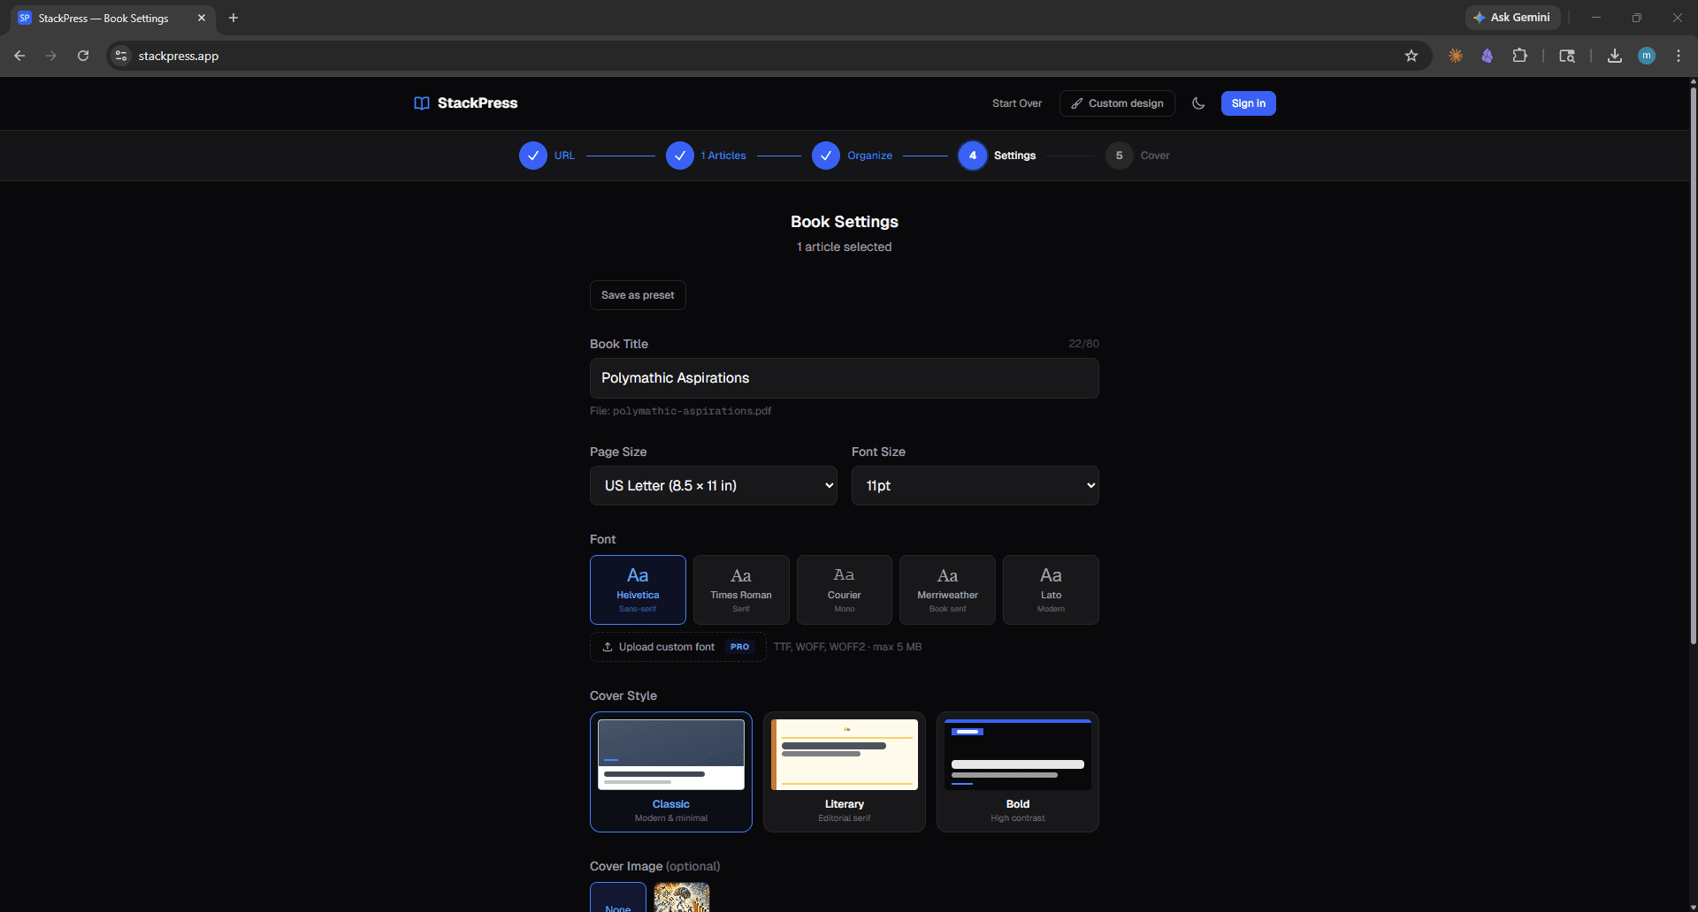Click the 'Book Settings' heading
The width and height of the screenshot is (1698, 912).
click(845, 222)
